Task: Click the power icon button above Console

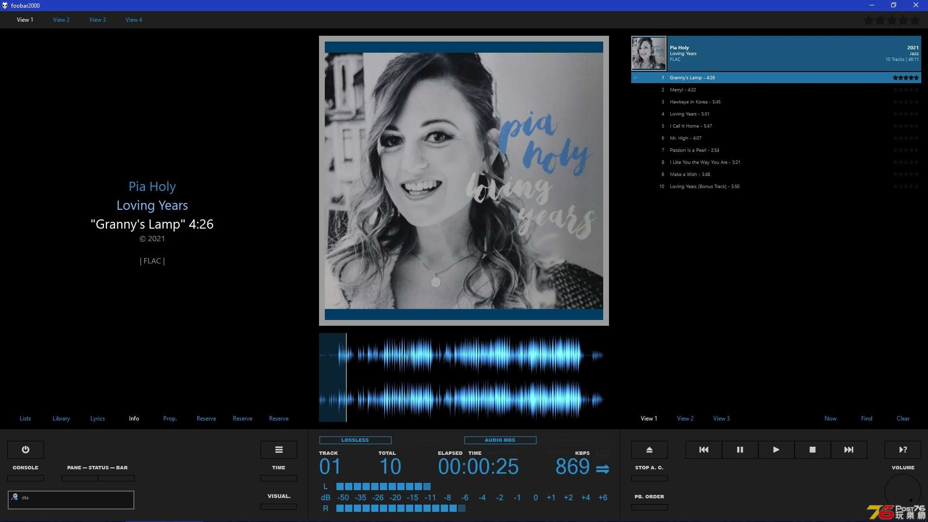Action: pos(26,449)
